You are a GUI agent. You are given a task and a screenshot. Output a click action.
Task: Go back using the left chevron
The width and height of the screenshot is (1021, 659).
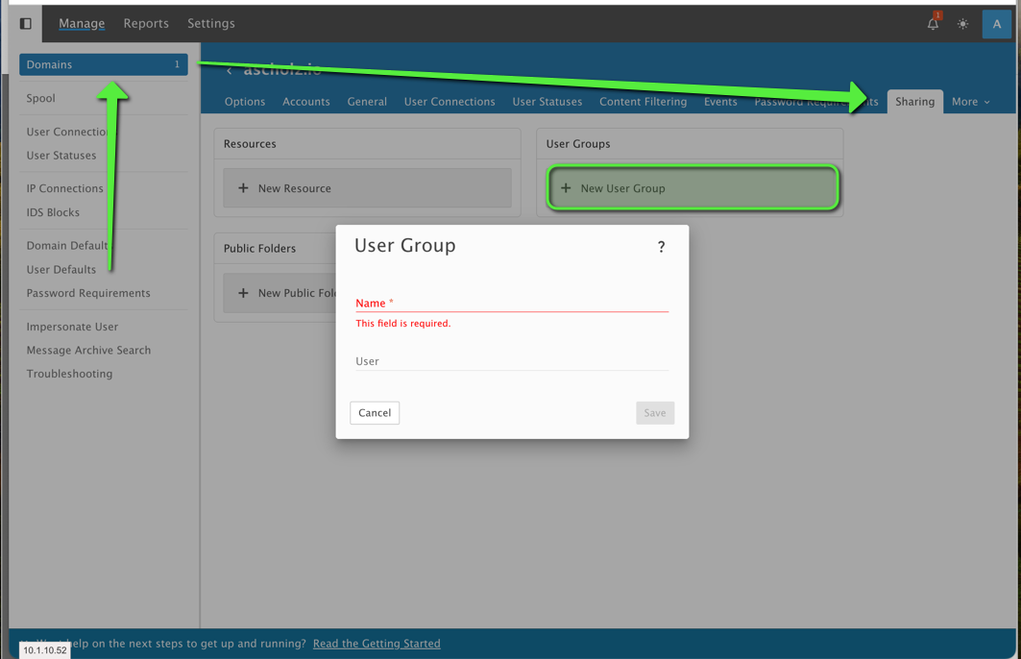(x=229, y=71)
